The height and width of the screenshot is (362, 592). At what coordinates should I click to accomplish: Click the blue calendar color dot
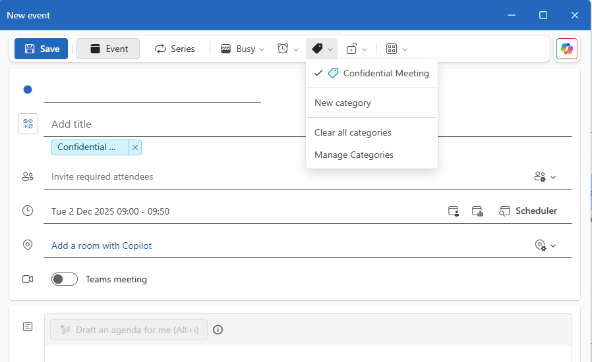[28, 90]
